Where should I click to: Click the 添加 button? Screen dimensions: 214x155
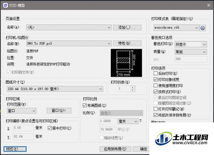(127, 27)
